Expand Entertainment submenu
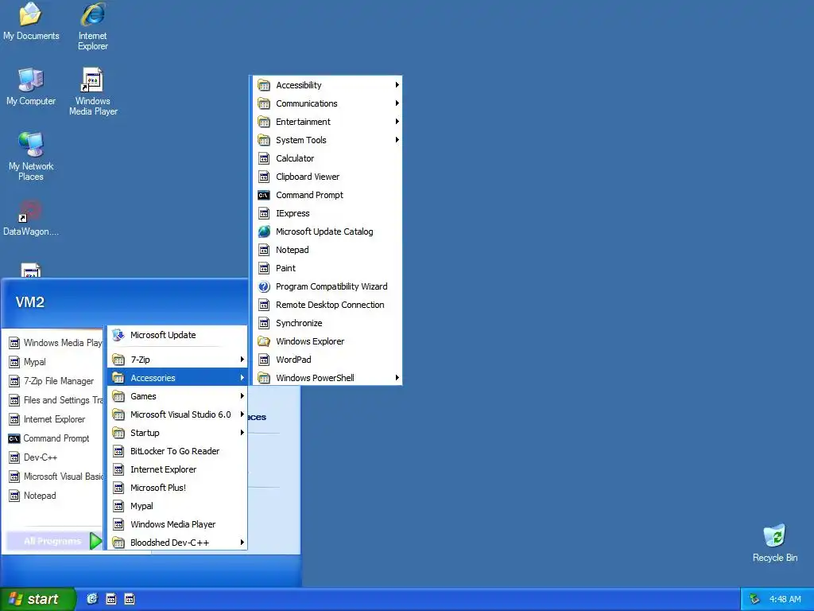The image size is (814, 611). click(328, 122)
